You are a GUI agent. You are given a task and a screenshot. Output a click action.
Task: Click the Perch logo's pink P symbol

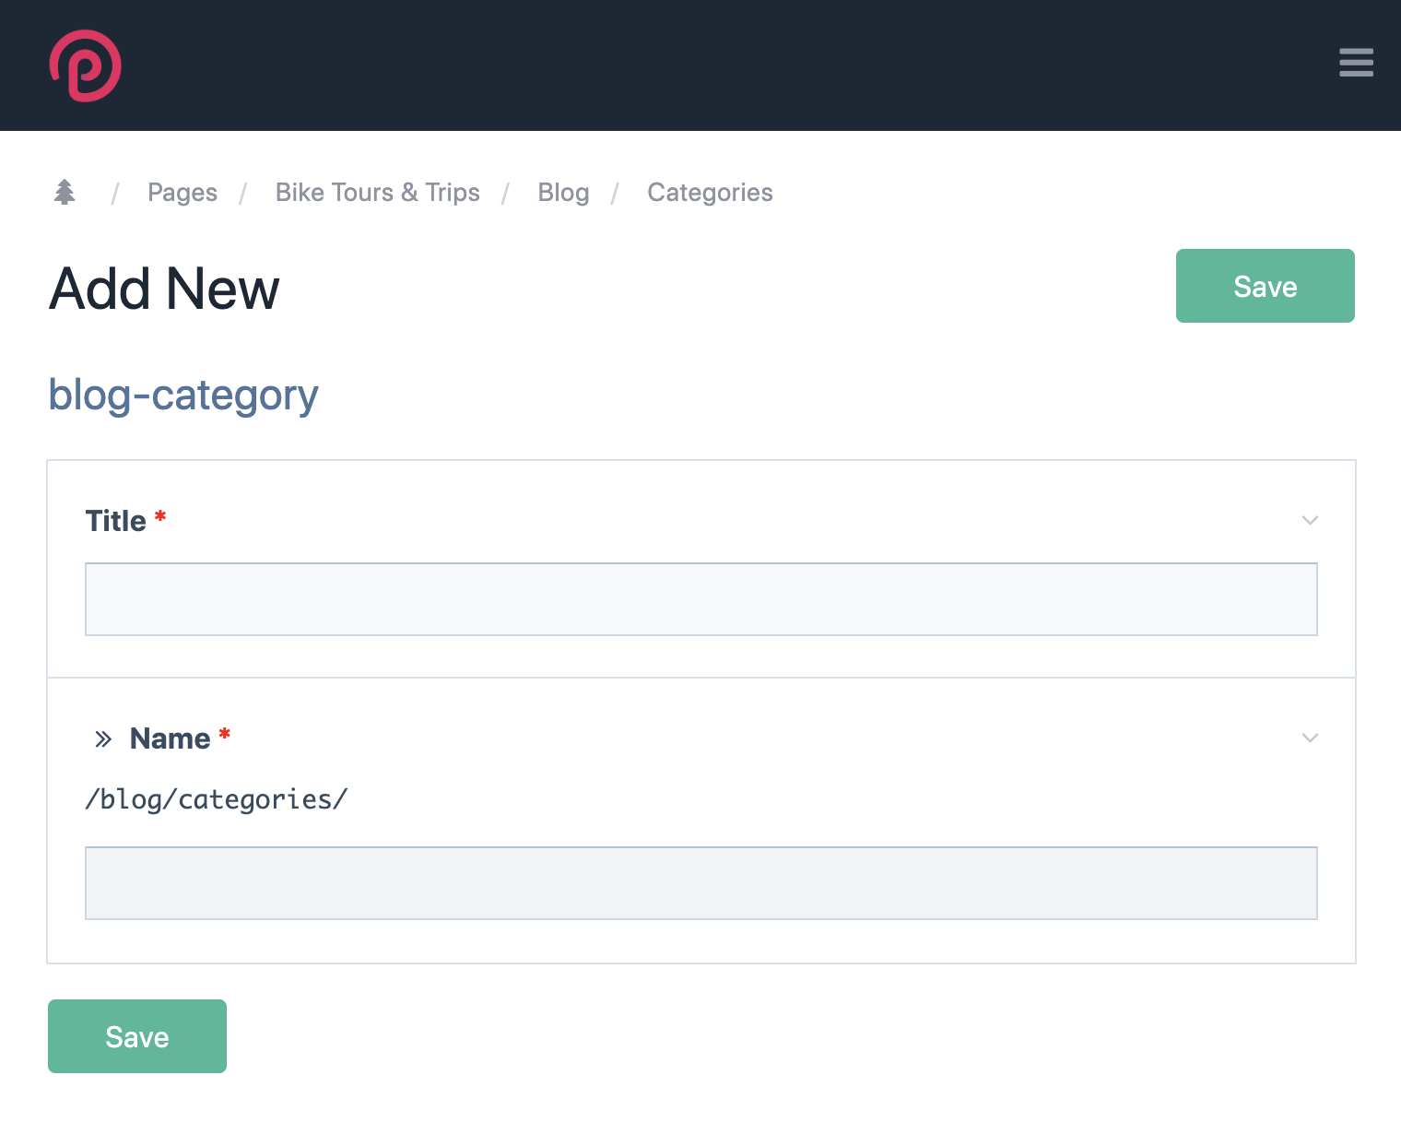coord(85,65)
